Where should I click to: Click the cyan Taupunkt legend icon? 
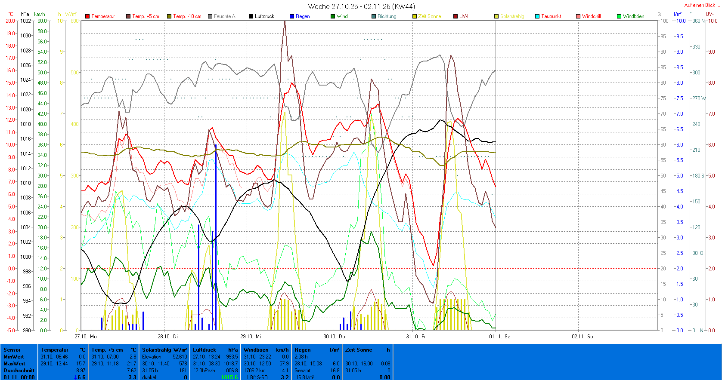(x=537, y=16)
